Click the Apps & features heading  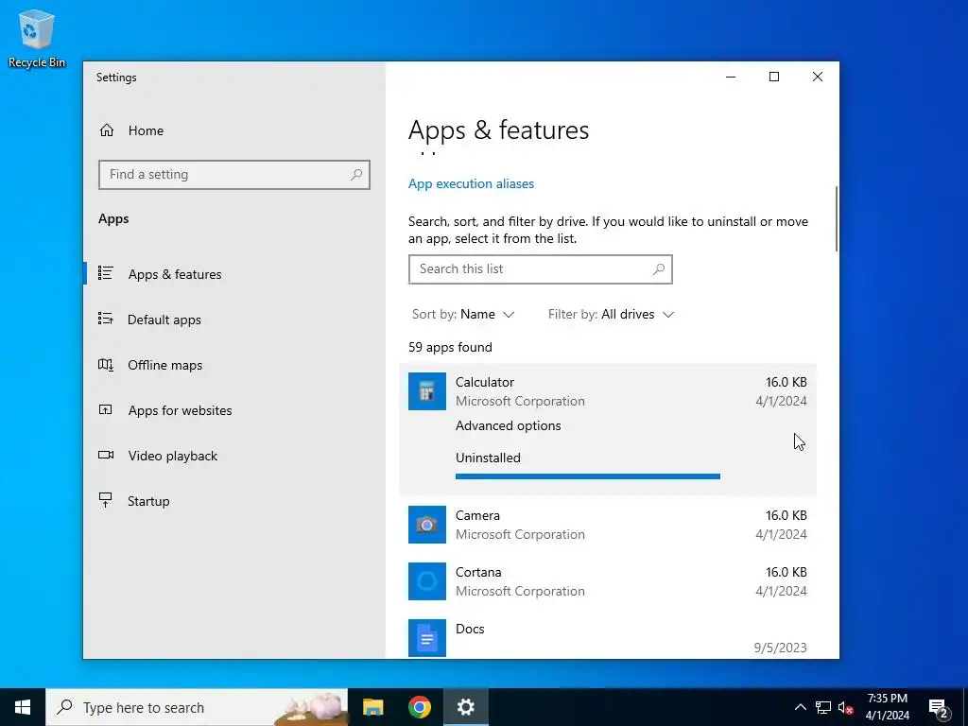pos(499,130)
